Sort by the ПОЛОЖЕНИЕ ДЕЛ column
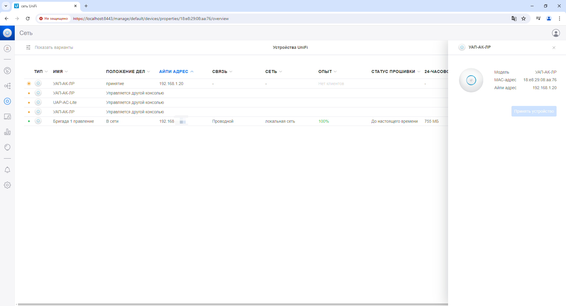The width and height of the screenshot is (566, 306). pos(128,71)
